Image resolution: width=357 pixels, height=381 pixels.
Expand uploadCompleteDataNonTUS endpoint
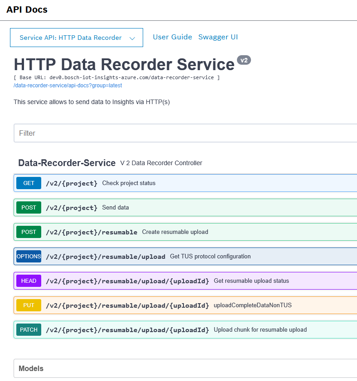[x=252, y=305]
